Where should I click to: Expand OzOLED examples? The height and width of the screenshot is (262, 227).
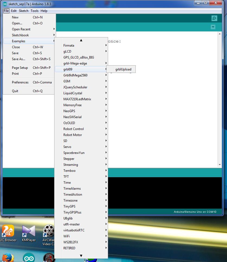coord(81,123)
